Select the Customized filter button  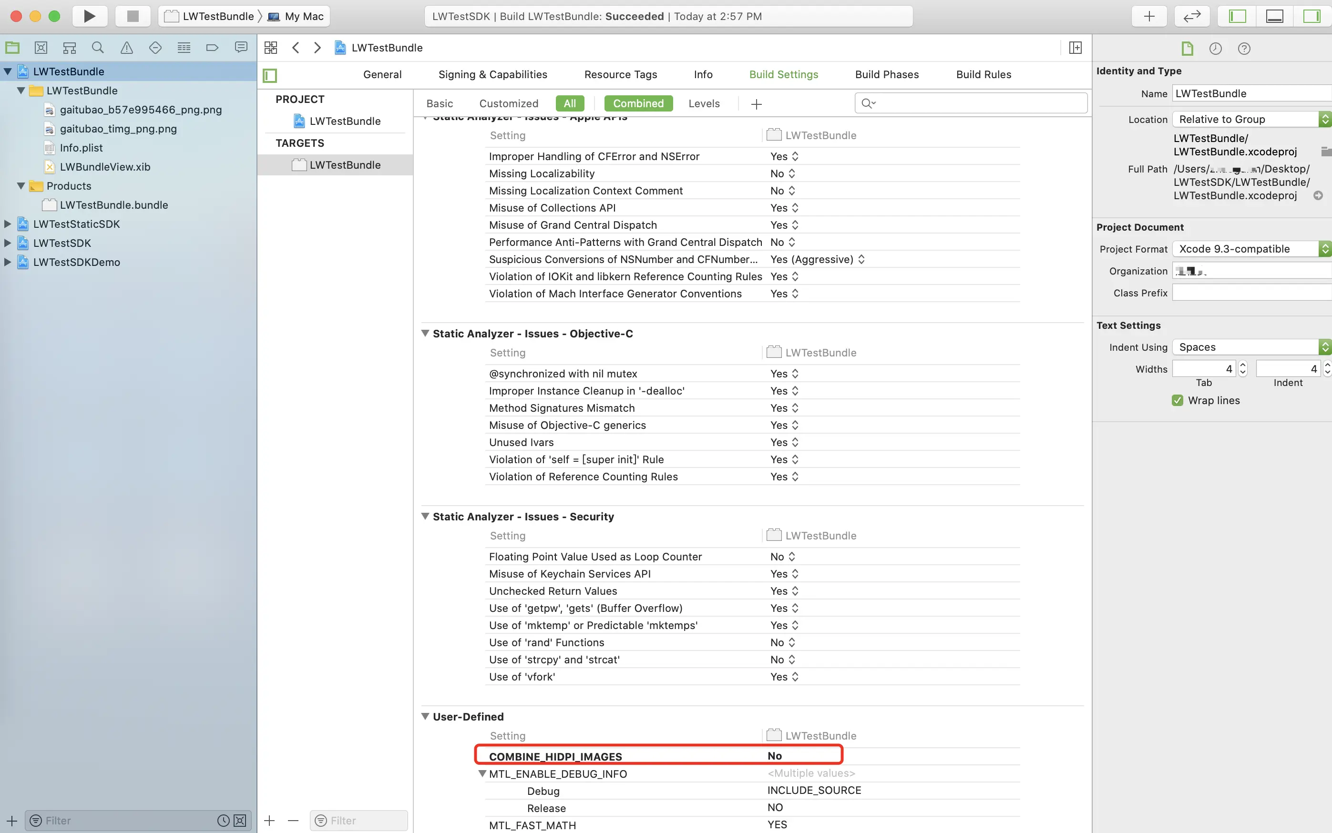coord(508,103)
